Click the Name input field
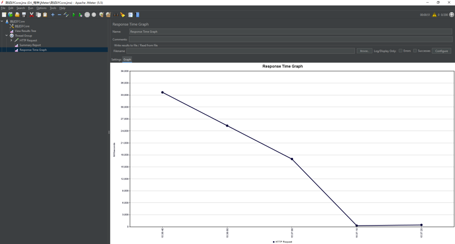 pos(290,31)
